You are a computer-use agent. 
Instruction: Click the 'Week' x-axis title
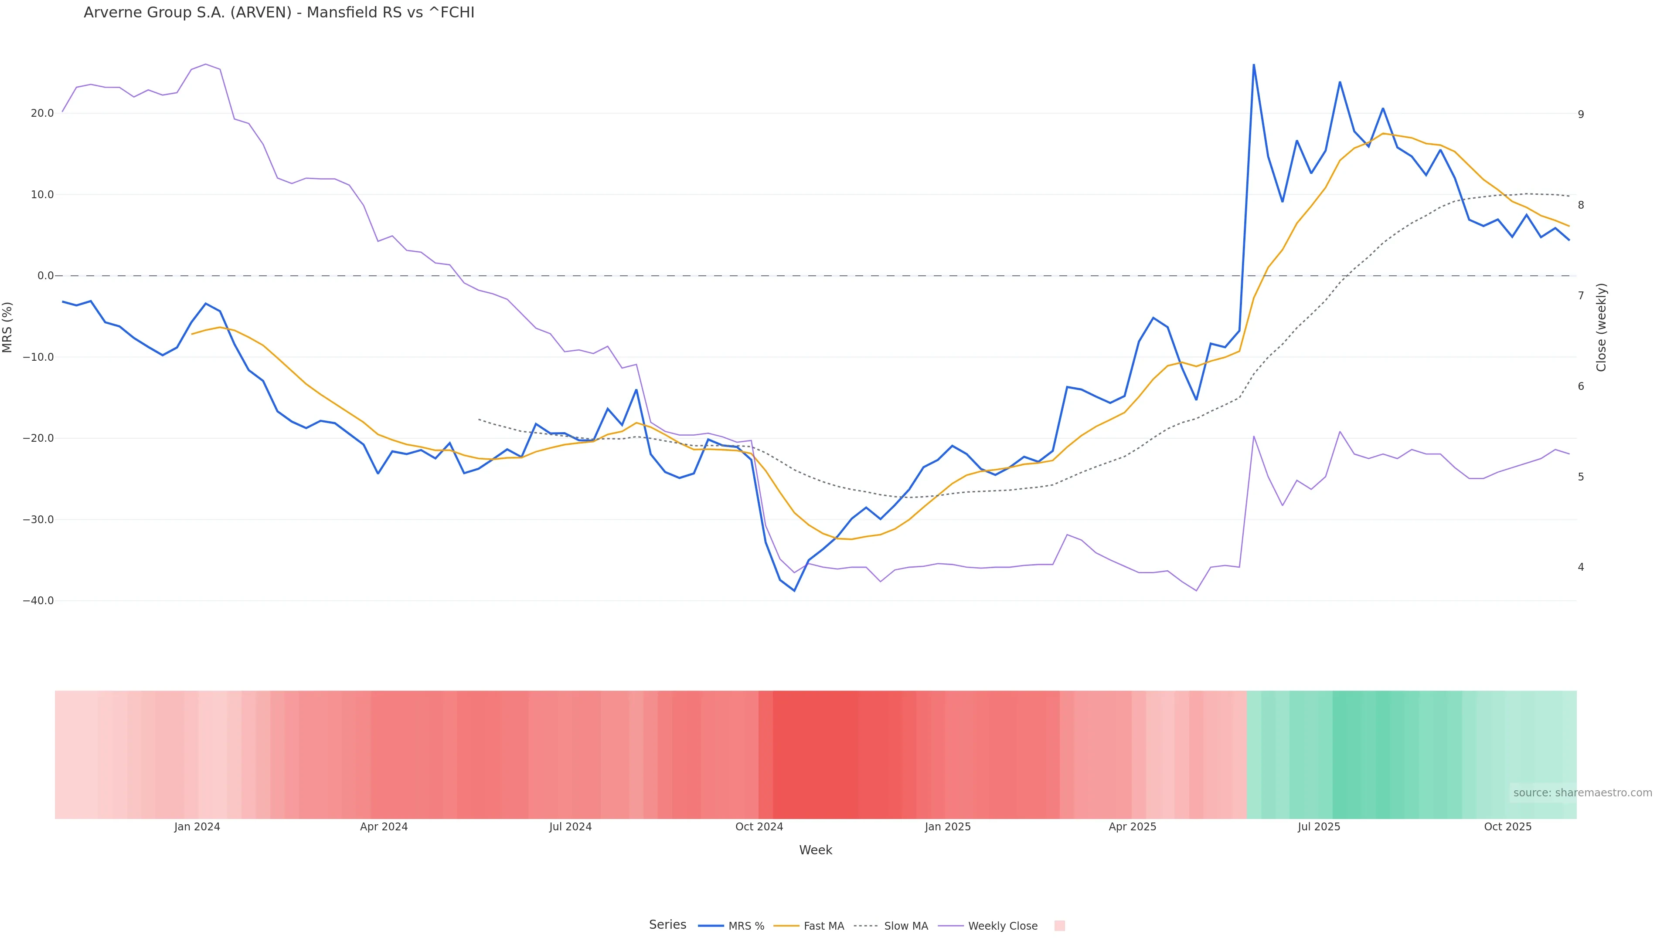[816, 850]
